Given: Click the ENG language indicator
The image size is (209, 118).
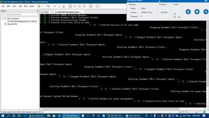Looking at the screenshot, I should coord(189,116).
